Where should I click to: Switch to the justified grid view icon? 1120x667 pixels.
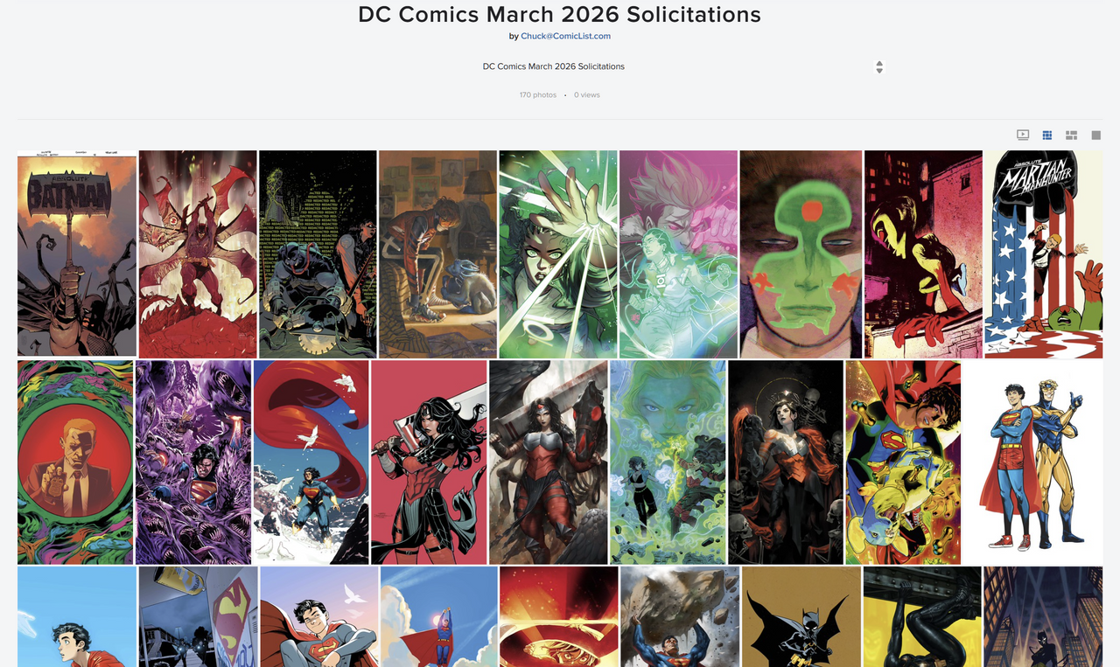click(1046, 135)
